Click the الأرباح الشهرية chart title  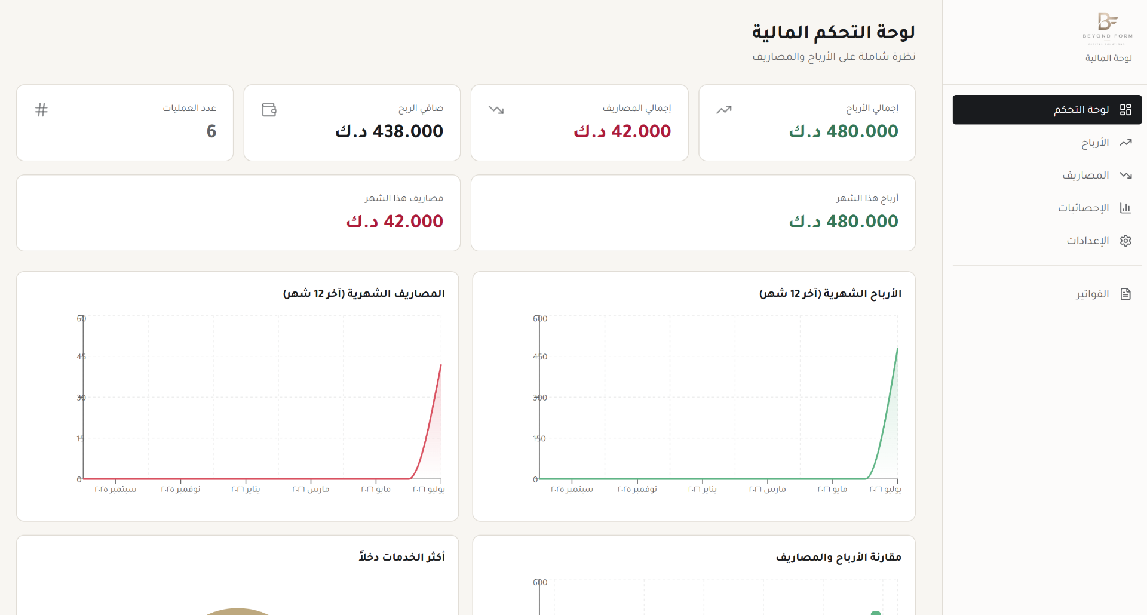(830, 293)
